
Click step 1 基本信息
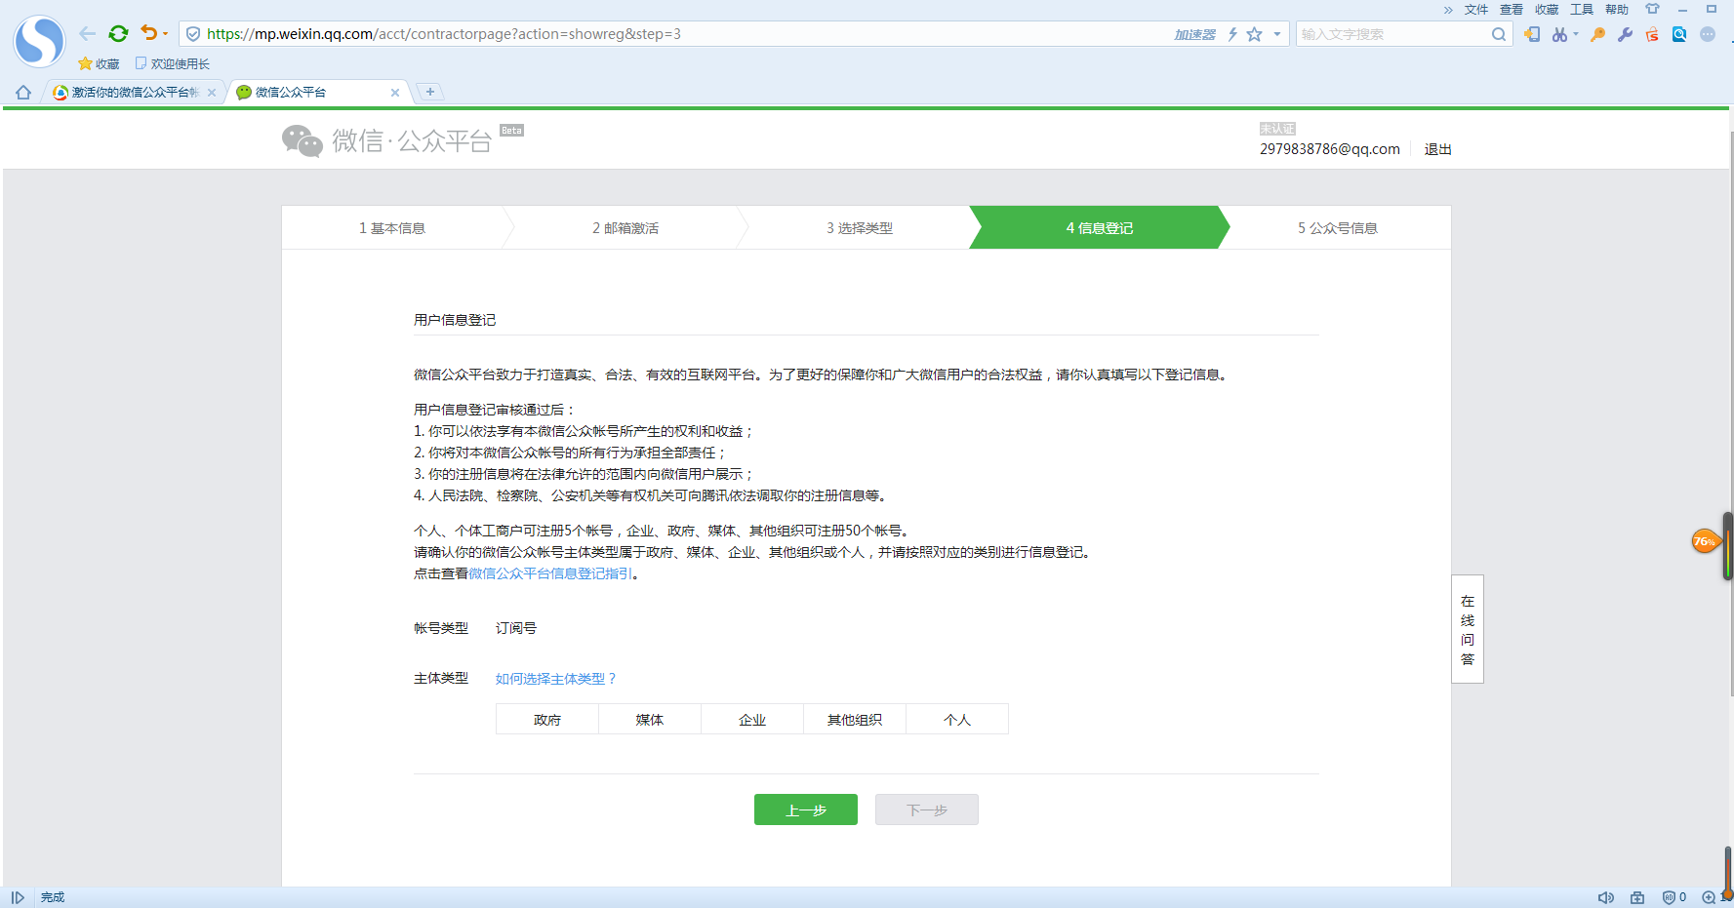[x=392, y=227]
